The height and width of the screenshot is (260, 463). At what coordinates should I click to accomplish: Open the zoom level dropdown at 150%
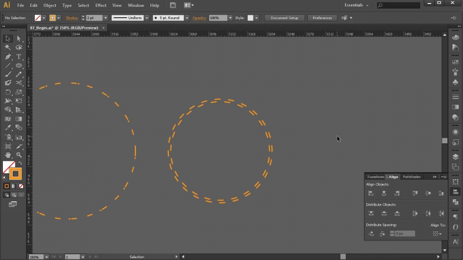tap(47, 257)
